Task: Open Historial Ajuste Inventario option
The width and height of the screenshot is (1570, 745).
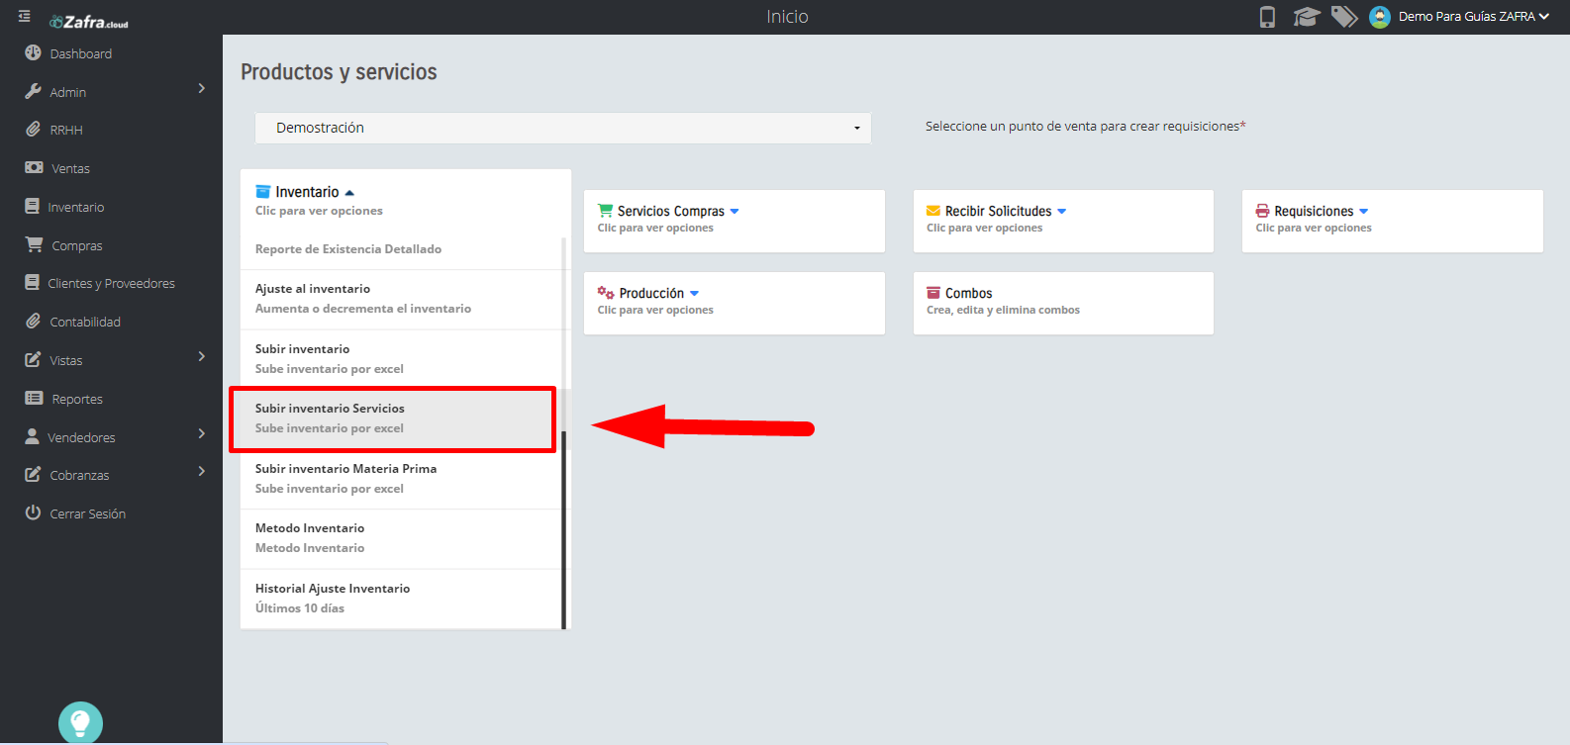Action: click(401, 599)
